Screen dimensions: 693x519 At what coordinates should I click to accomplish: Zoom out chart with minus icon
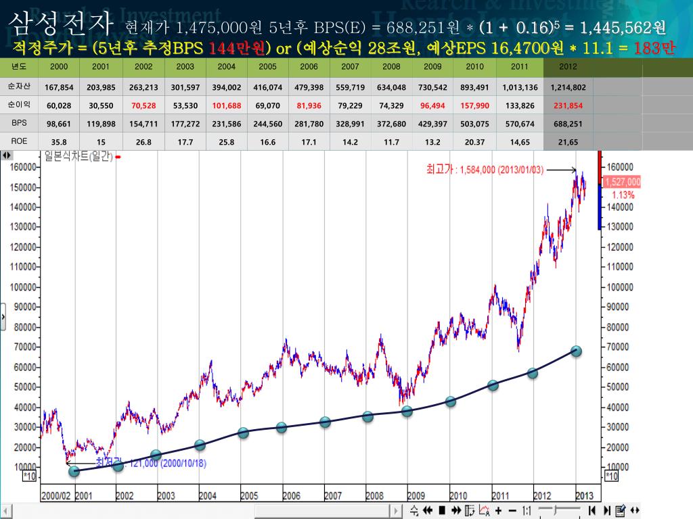[512, 511]
